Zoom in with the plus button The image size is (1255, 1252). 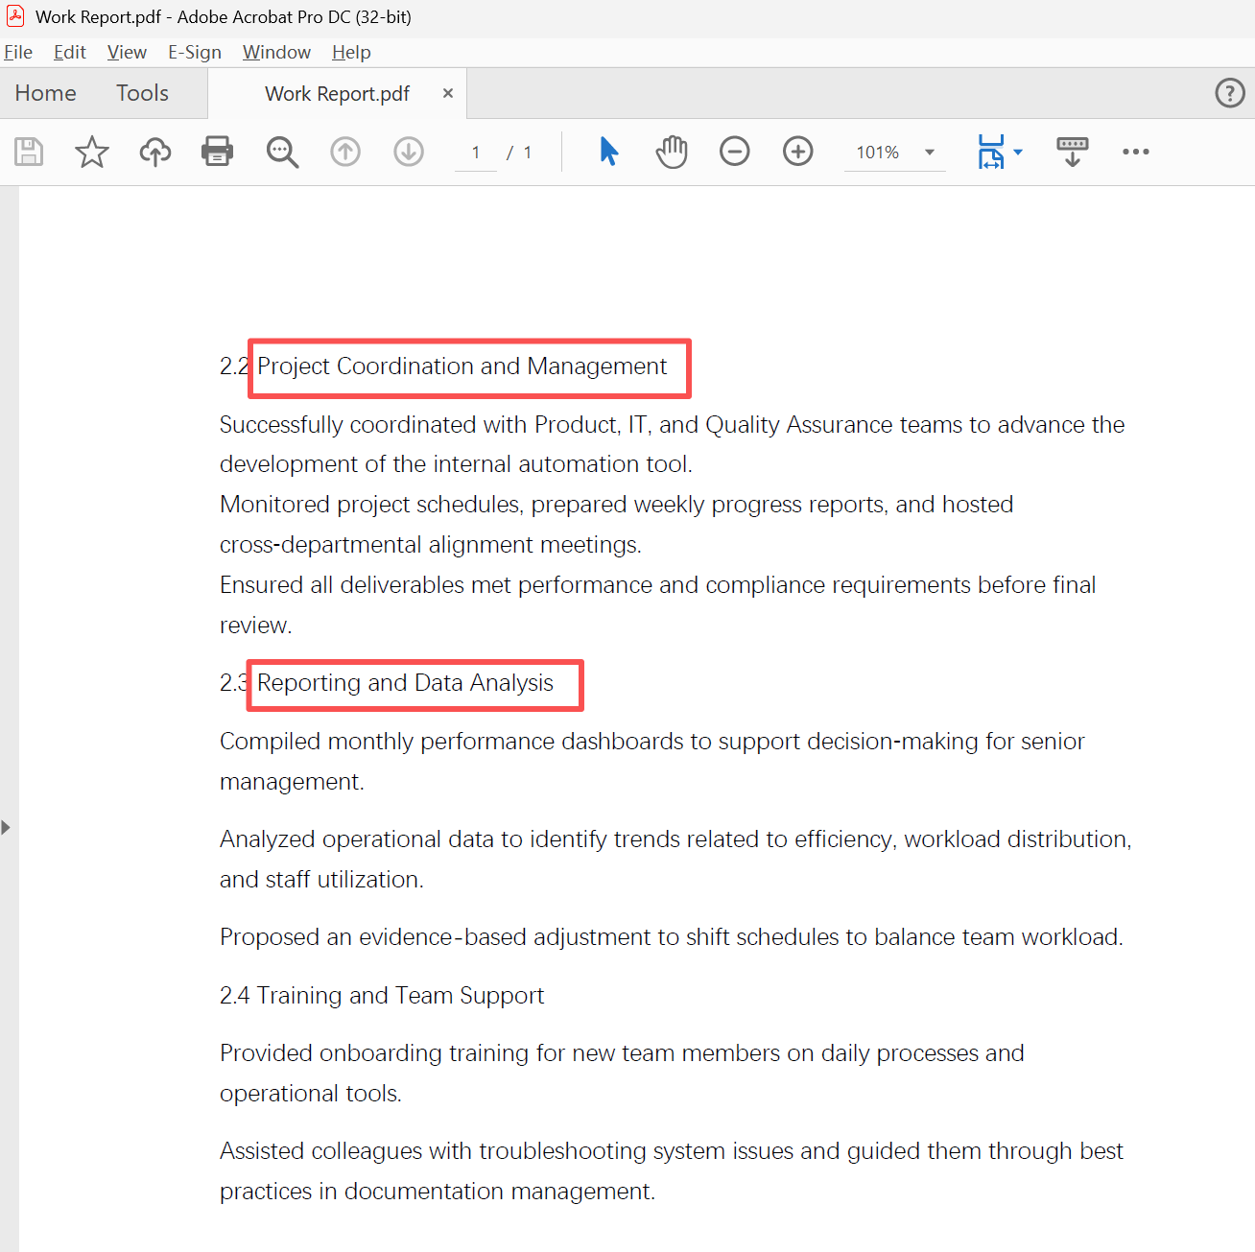point(798,152)
